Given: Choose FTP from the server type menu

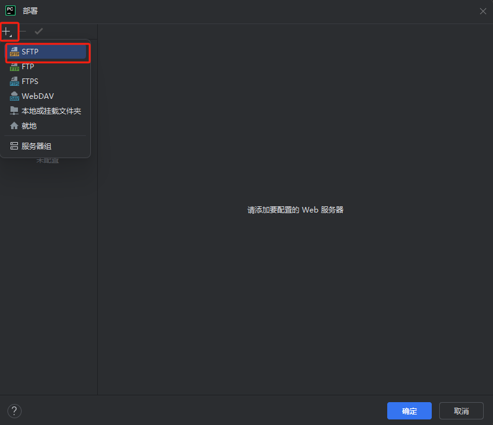Looking at the screenshot, I should pos(28,67).
